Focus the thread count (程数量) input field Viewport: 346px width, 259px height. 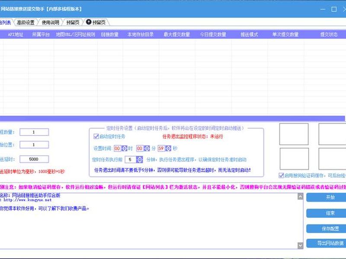click(34, 132)
